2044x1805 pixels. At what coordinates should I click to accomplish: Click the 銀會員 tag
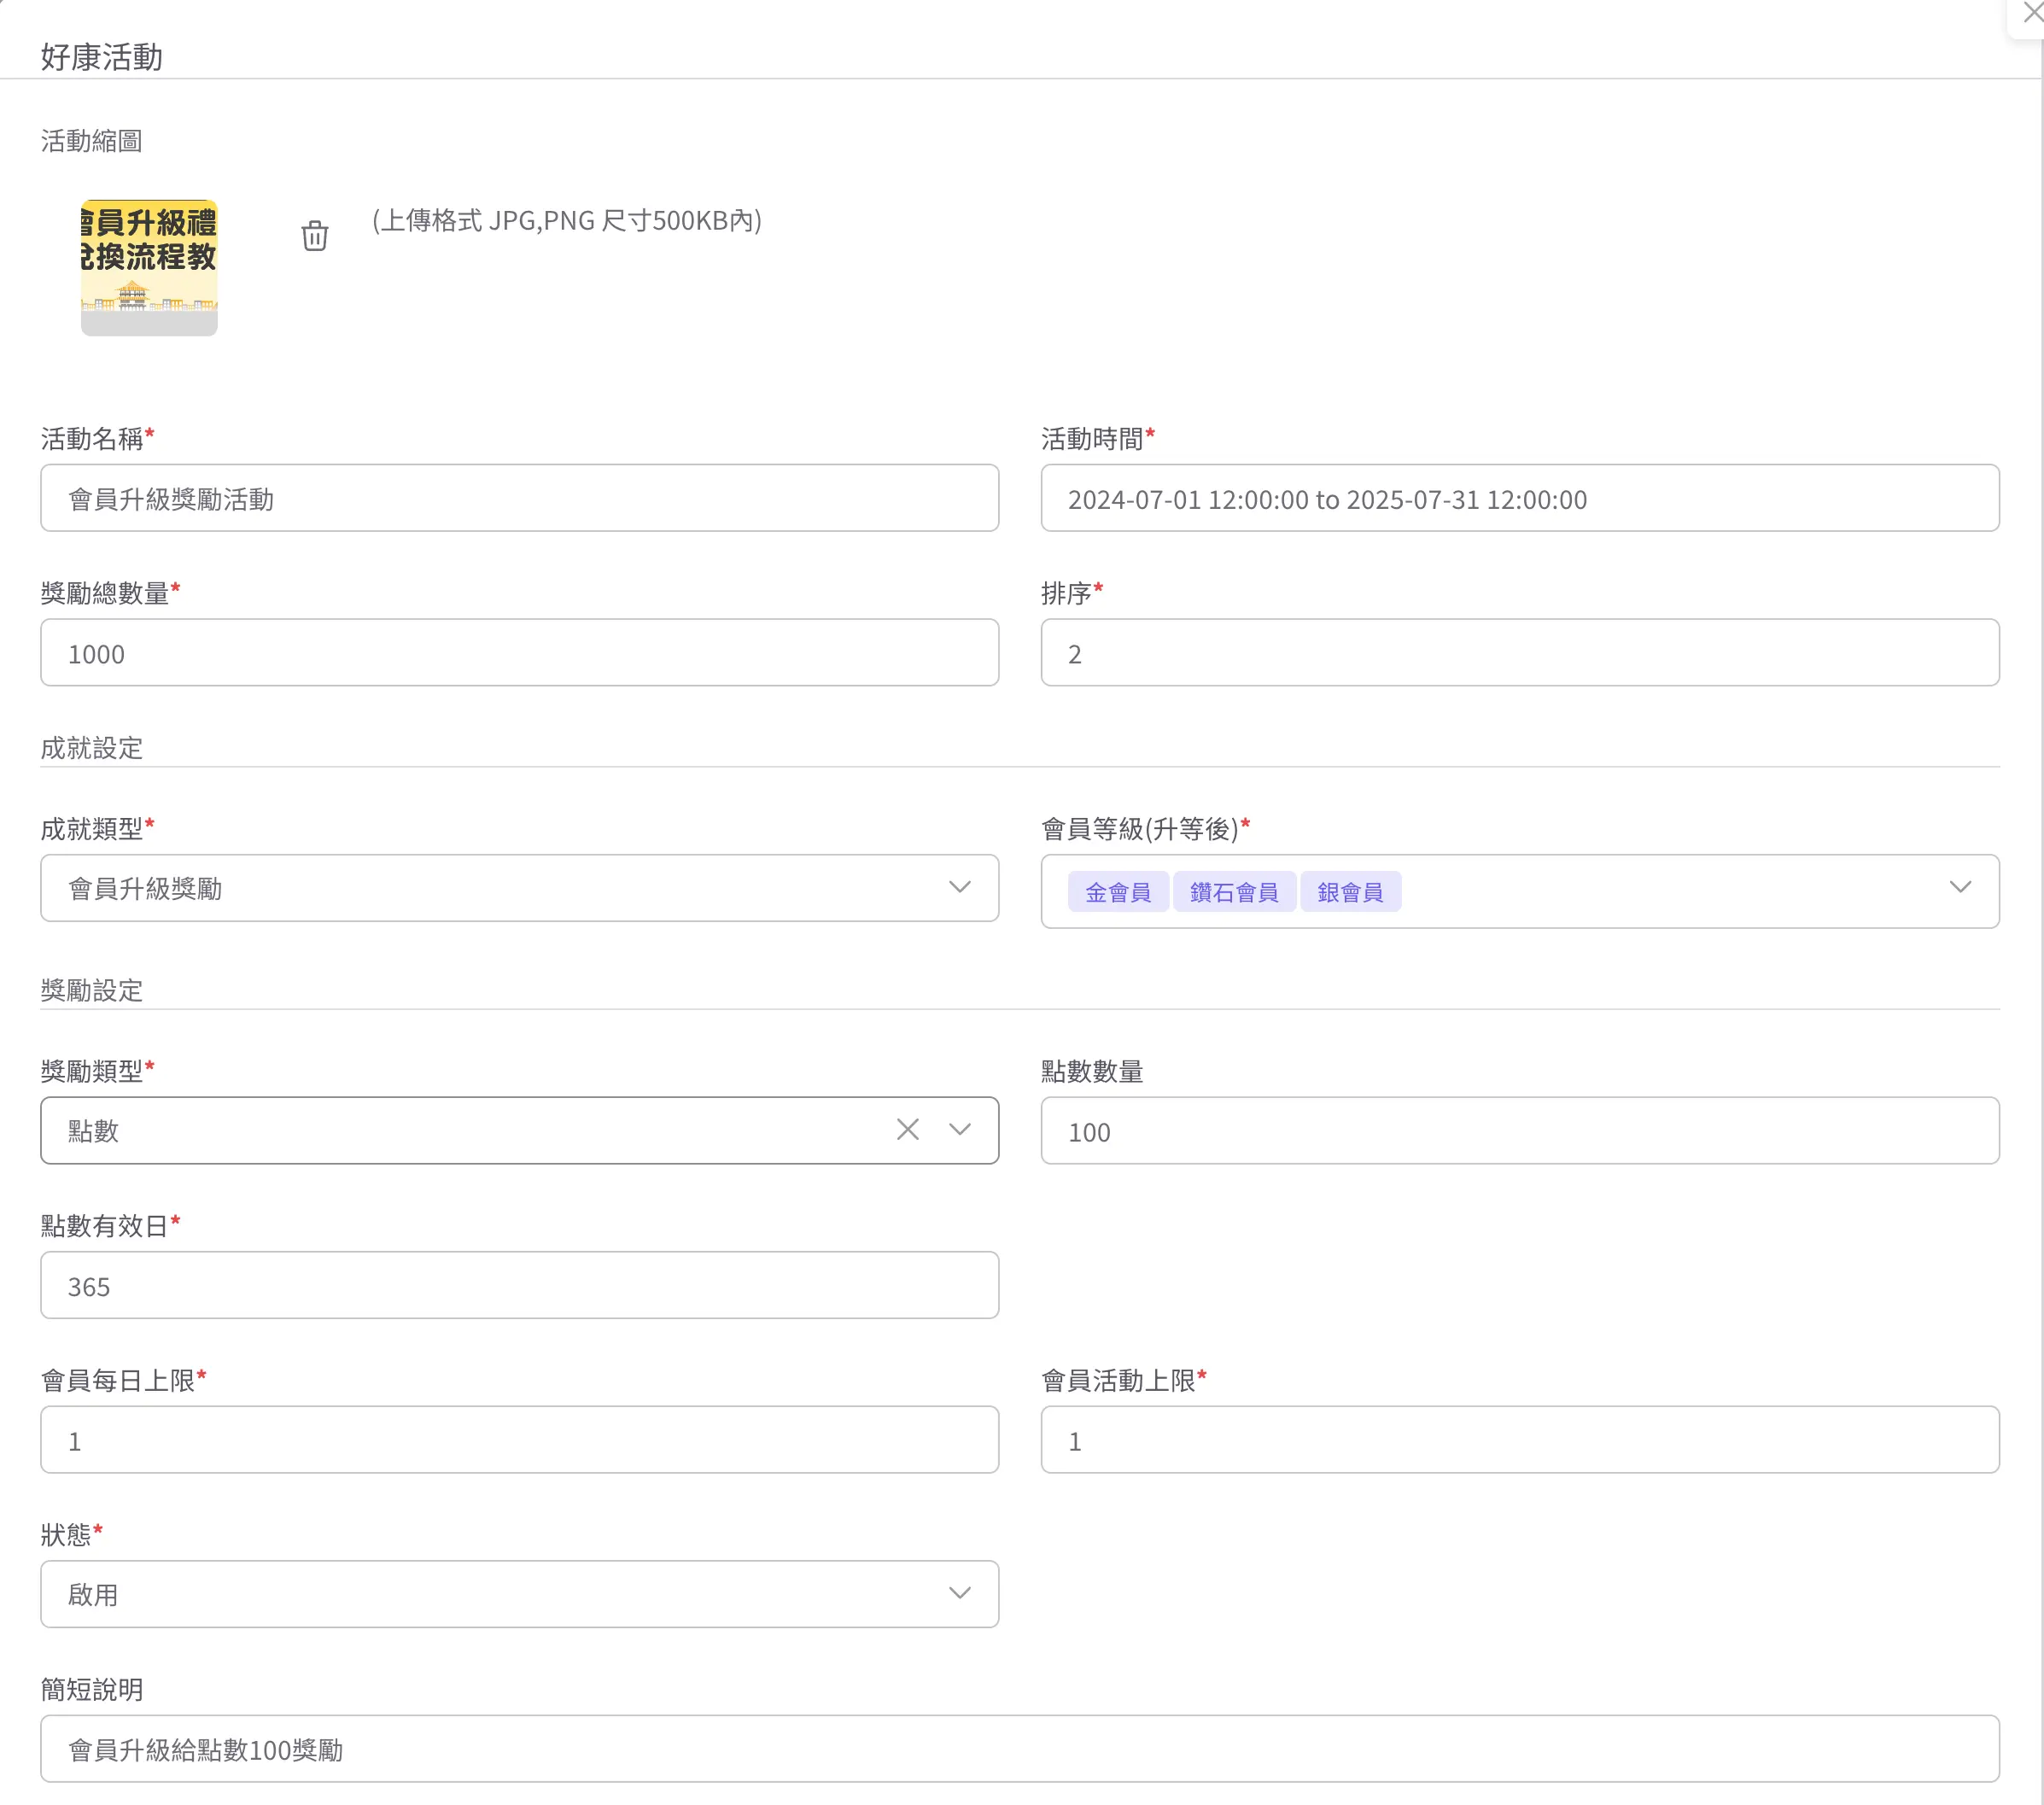[1349, 892]
